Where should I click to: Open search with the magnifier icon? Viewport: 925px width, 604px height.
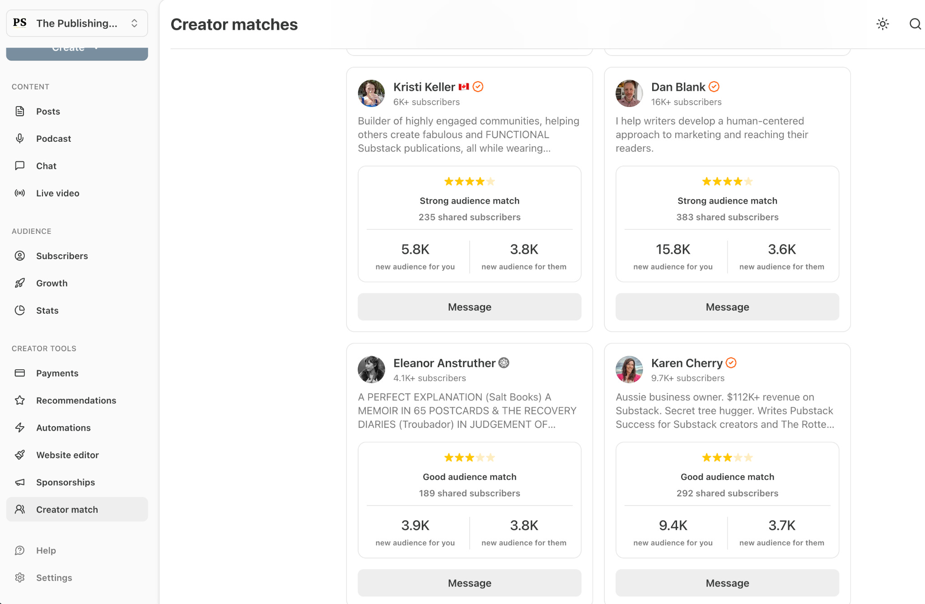(x=915, y=24)
